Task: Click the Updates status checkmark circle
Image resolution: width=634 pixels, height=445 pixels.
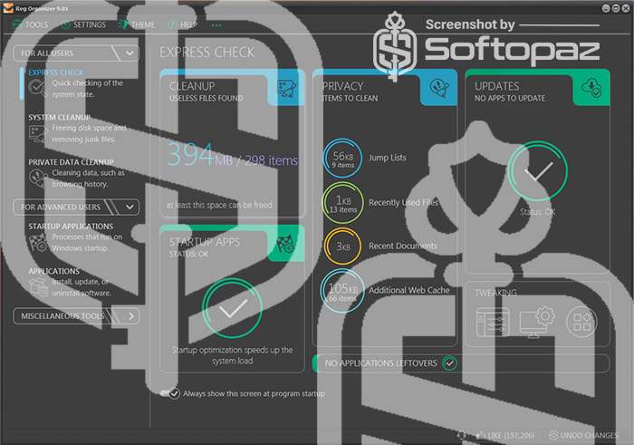Action: [537, 171]
